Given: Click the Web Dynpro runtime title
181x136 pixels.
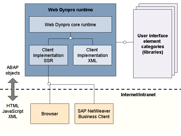Looking at the screenshot, I should pos(70,10).
